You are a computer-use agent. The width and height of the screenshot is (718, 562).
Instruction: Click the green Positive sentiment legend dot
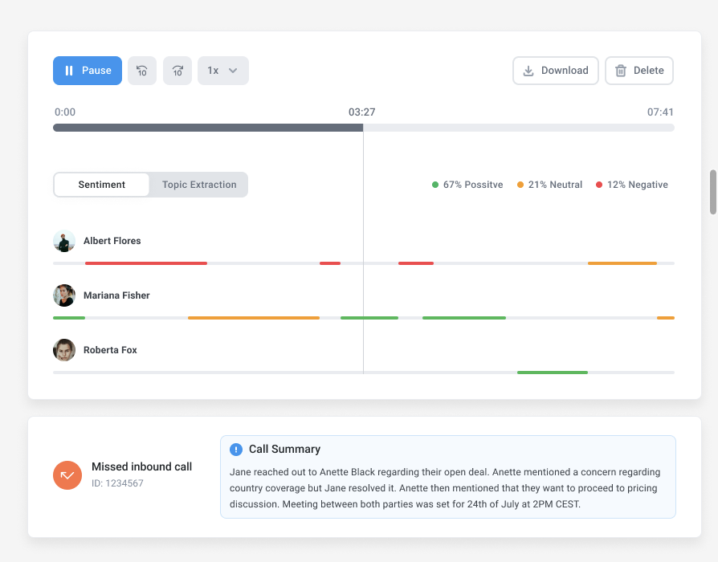pos(435,185)
